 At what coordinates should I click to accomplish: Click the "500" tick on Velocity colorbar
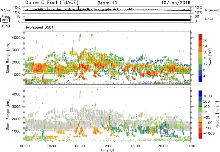pos(207,101)
